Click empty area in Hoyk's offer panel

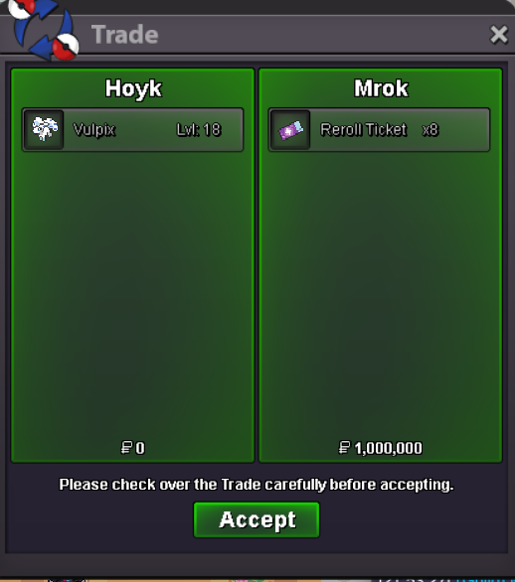click(x=132, y=293)
